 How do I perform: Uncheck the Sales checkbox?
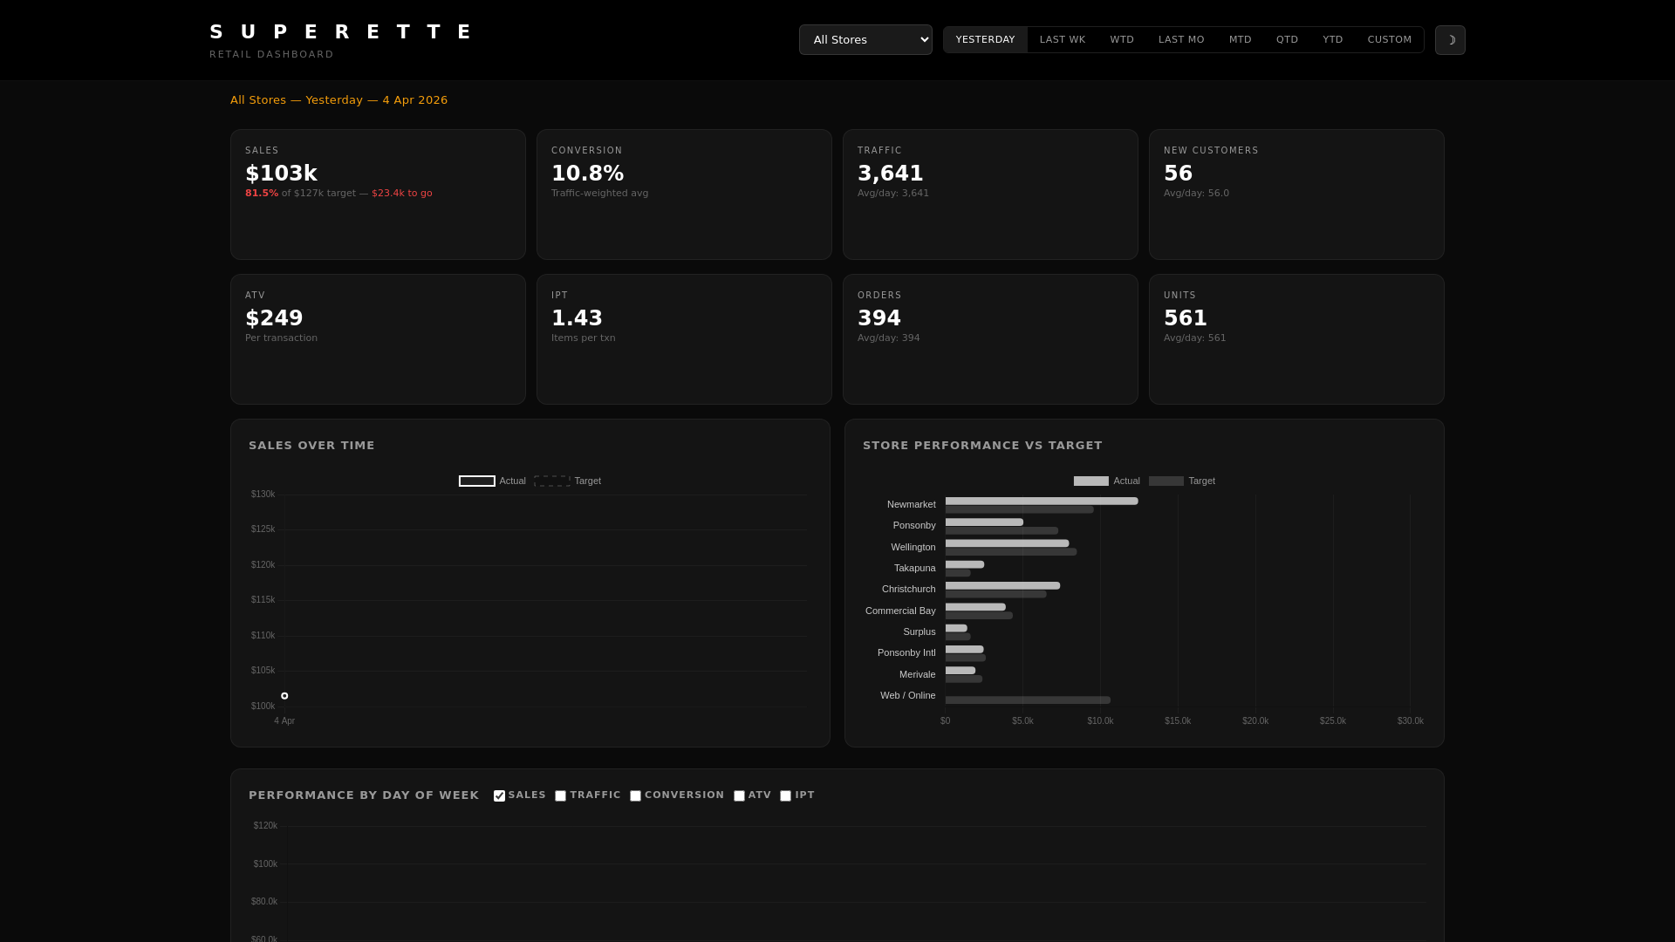click(x=499, y=796)
